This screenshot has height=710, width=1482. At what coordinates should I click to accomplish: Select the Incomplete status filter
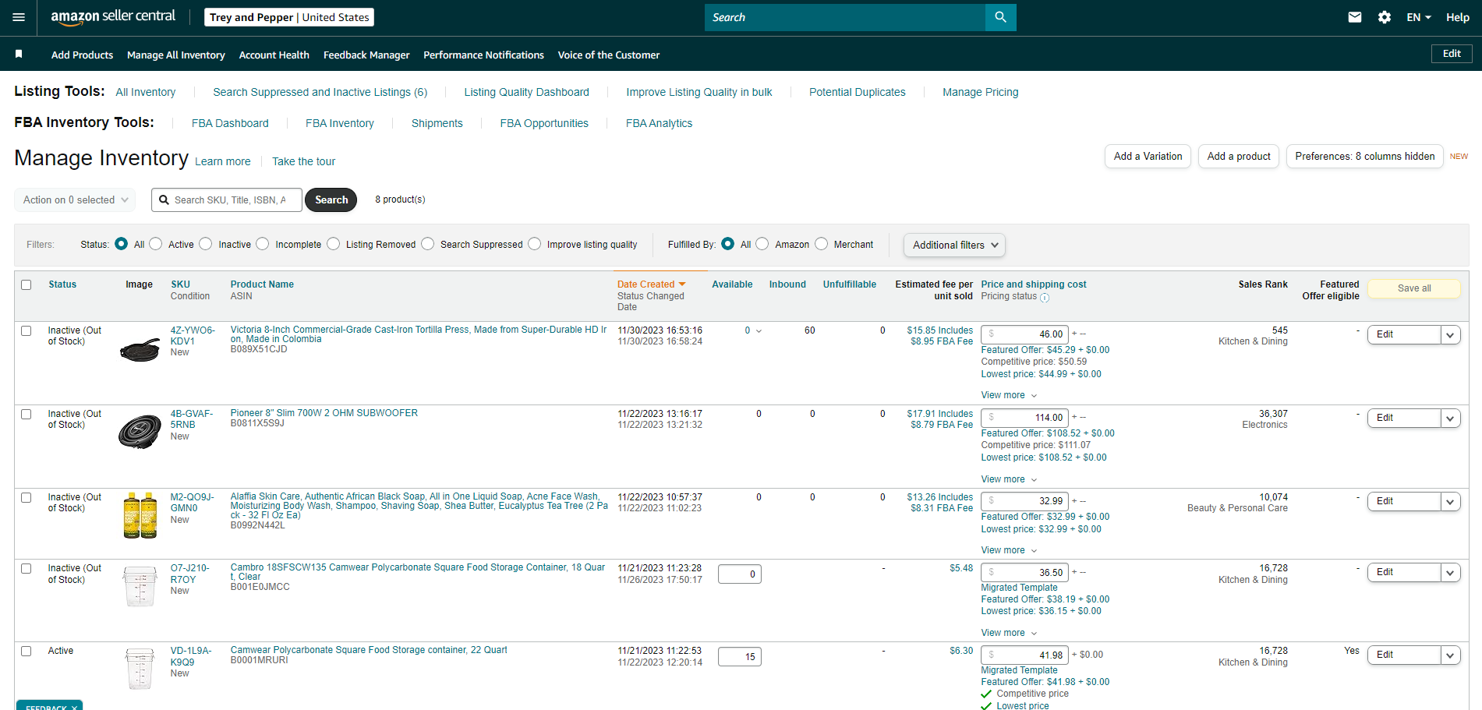pos(263,244)
